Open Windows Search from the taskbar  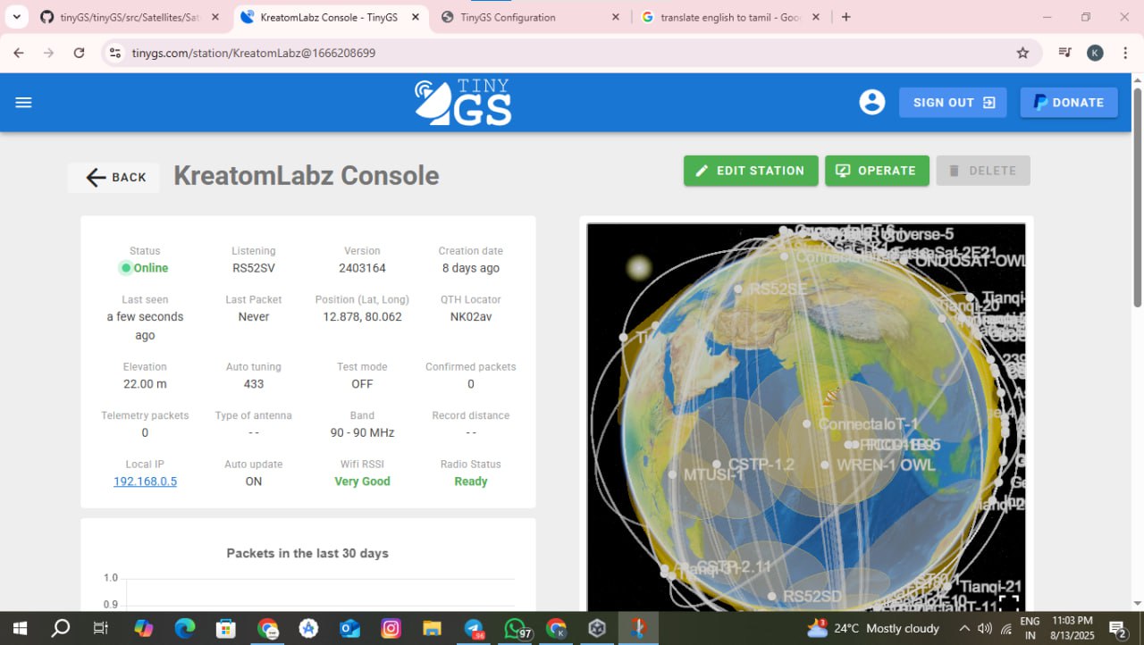click(x=61, y=628)
